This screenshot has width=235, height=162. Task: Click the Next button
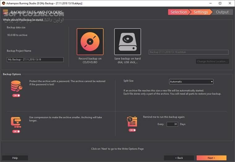click(x=211, y=158)
